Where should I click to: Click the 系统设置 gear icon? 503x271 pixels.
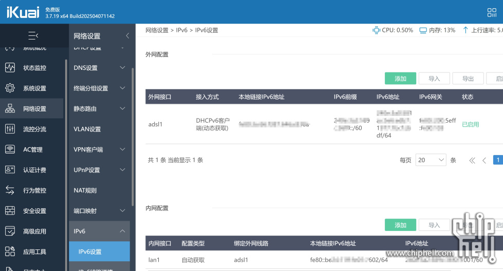pyautogui.click(x=10, y=88)
